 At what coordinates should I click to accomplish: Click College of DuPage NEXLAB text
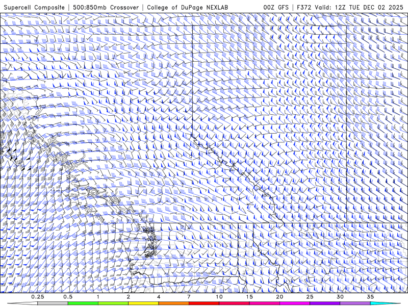point(187,7)
